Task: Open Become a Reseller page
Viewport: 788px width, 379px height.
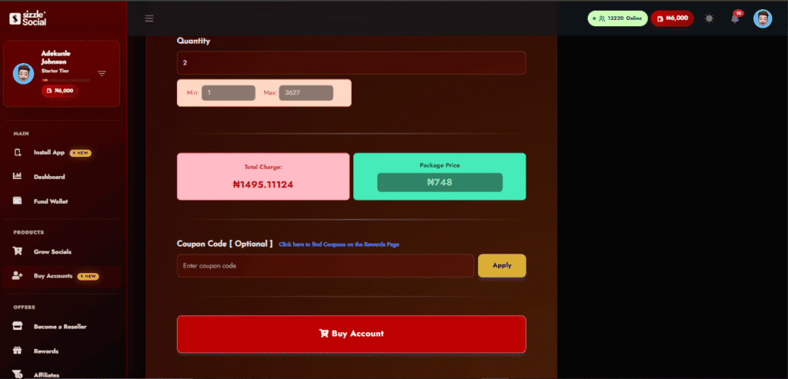Action: (61, 327)
